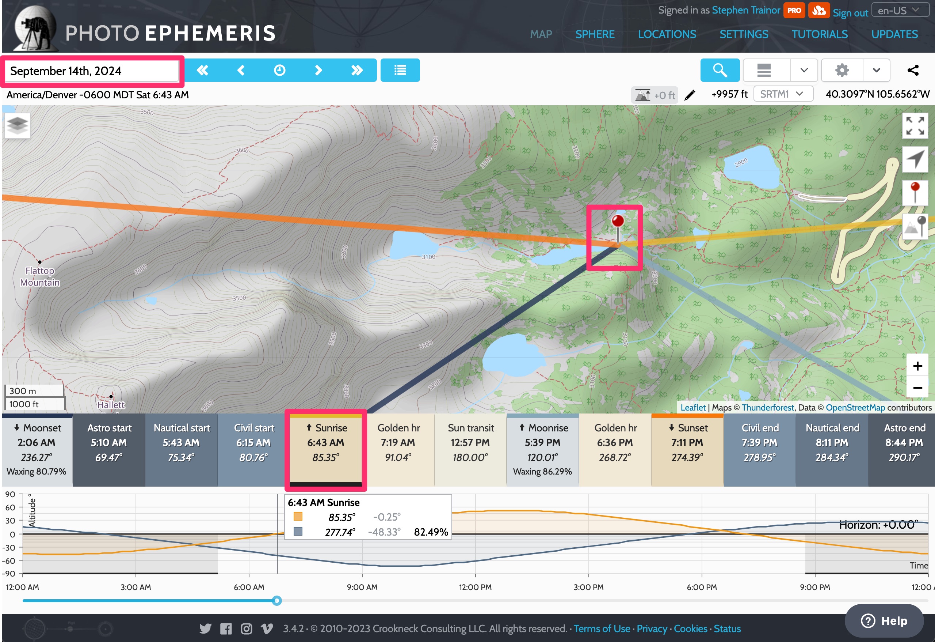
Task: Click Sign out link
Action: [x=850, y=13]
